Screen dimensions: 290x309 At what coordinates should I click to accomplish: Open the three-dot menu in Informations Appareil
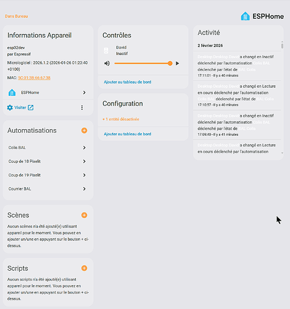[82, 108]
